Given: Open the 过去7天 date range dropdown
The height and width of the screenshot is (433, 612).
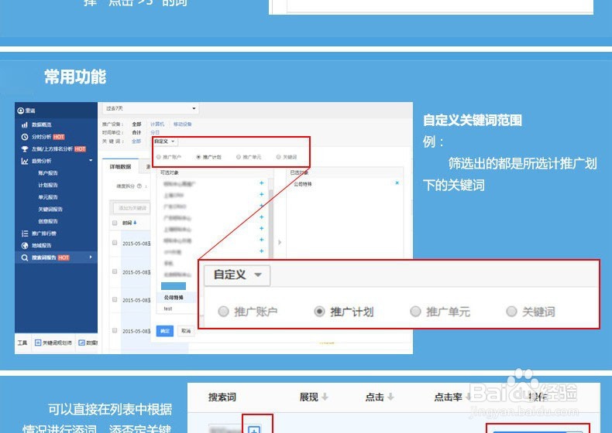Looking at the screenshot, I should click(x=150, y=108).
